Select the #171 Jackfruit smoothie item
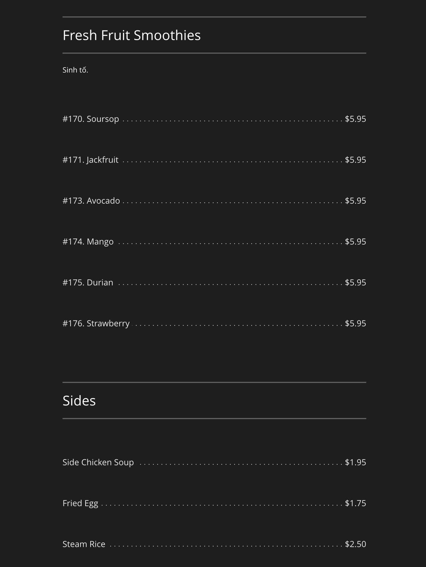The image size is (426, 567). click(x=90, y=160)
